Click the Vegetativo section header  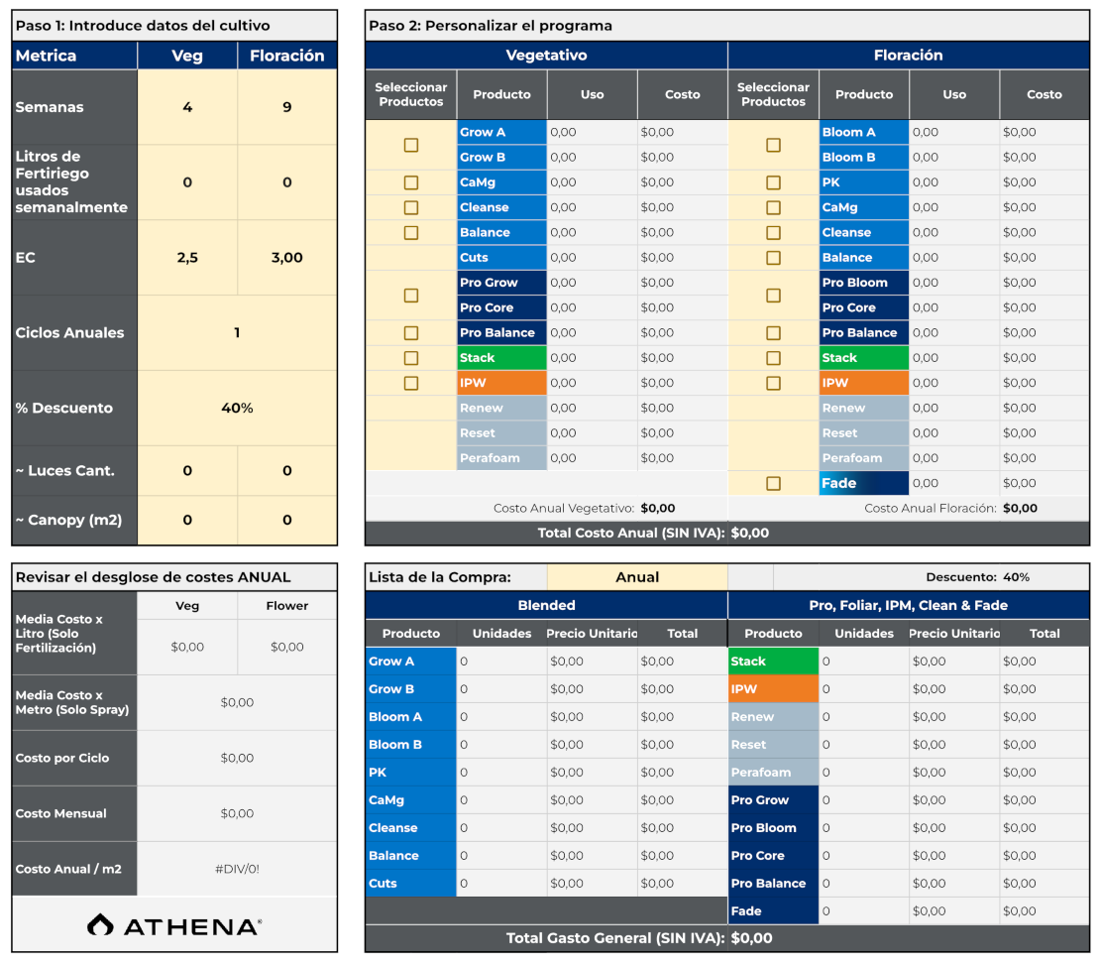(x=546, y=56)
